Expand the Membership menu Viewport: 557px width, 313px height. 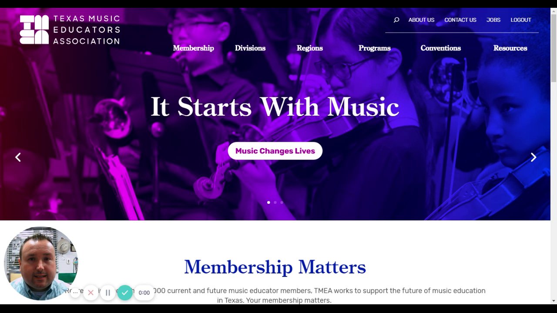pyautogui.click(x=193, y=48)
